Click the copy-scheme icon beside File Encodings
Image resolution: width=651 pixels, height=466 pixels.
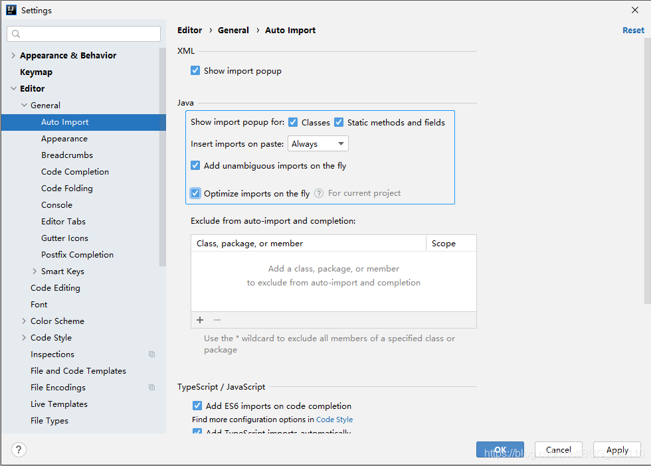tap(151, 387)
